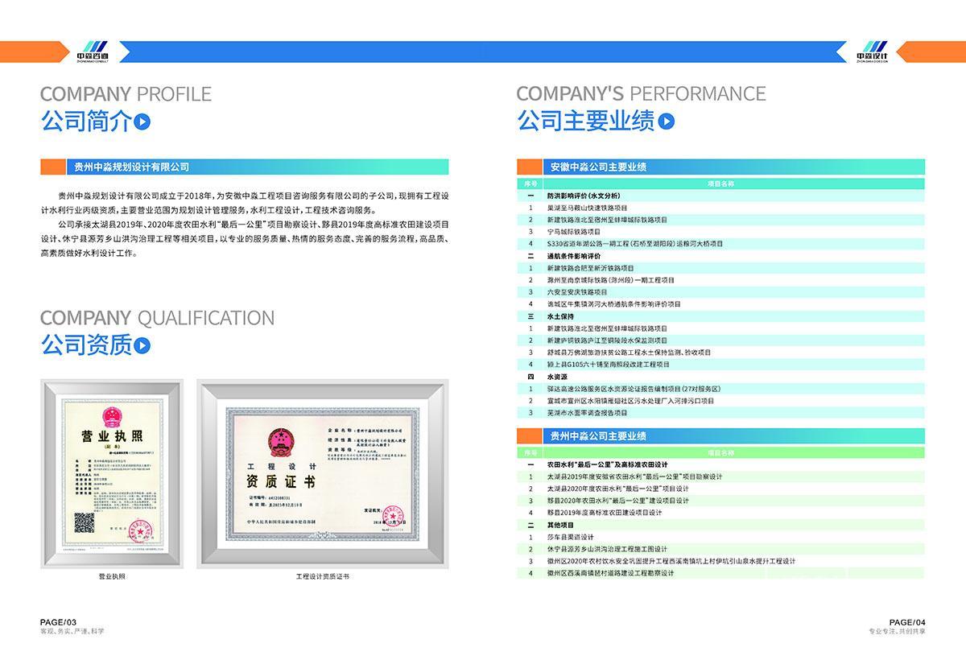Click the QR code on the business license
This screenshot has height=660, width=966.
point(85,523)
